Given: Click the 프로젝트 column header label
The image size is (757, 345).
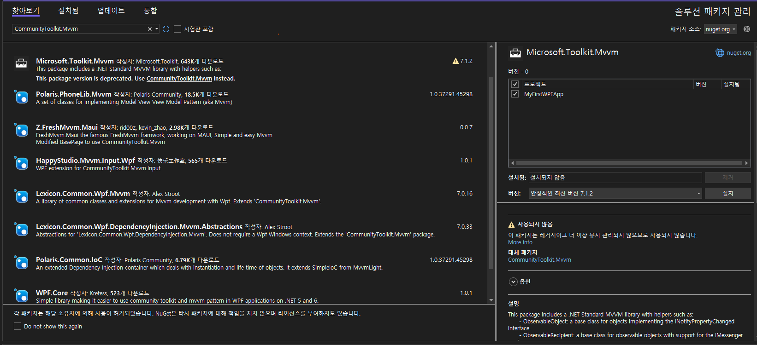Looking at the screenshot, I should [535, 84].
